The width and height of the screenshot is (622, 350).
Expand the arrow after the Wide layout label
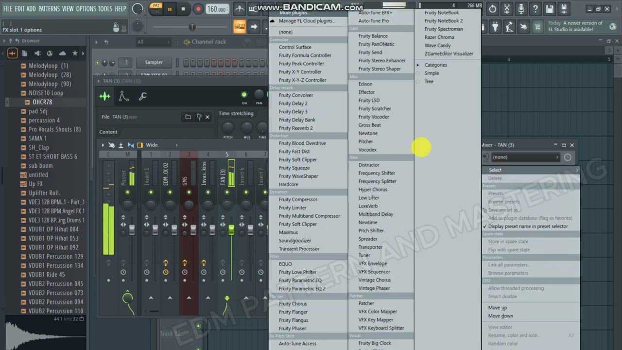[176, 145]
